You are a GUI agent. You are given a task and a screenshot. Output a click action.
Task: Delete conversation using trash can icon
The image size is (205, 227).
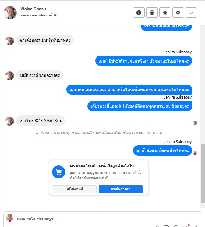tap(152, 13)
